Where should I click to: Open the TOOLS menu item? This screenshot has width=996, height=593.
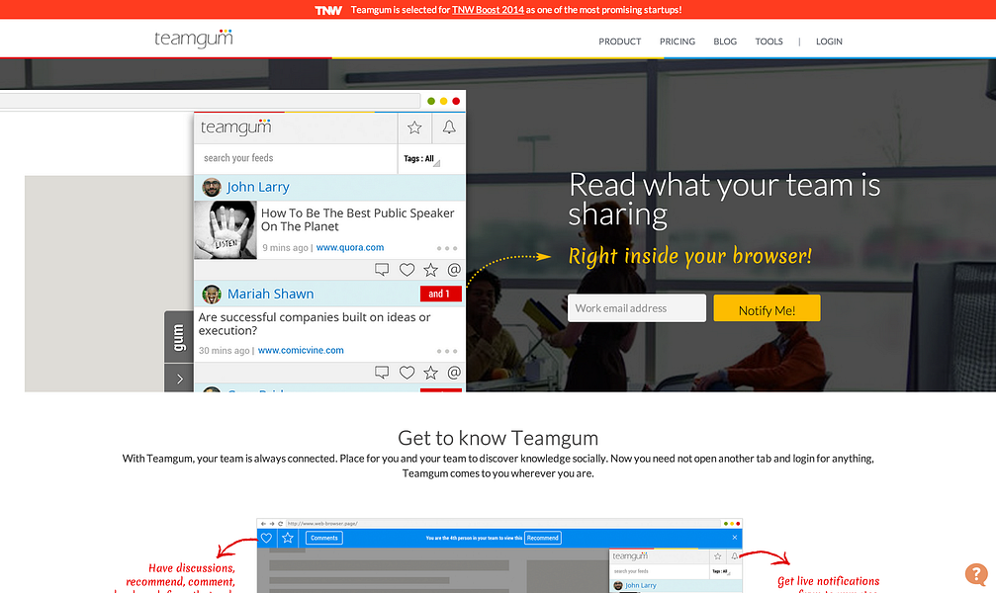coord(769,42)
